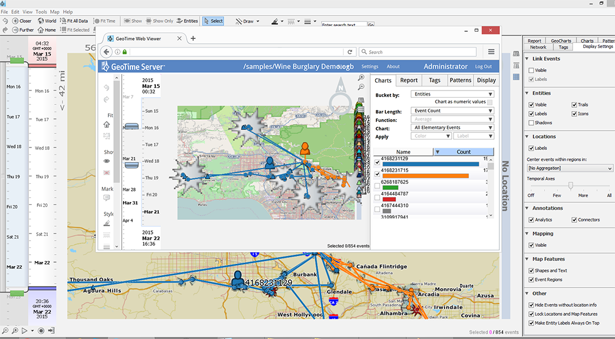Click the Temporal Axes slider handle
The image size is (615, 339).
571,186
